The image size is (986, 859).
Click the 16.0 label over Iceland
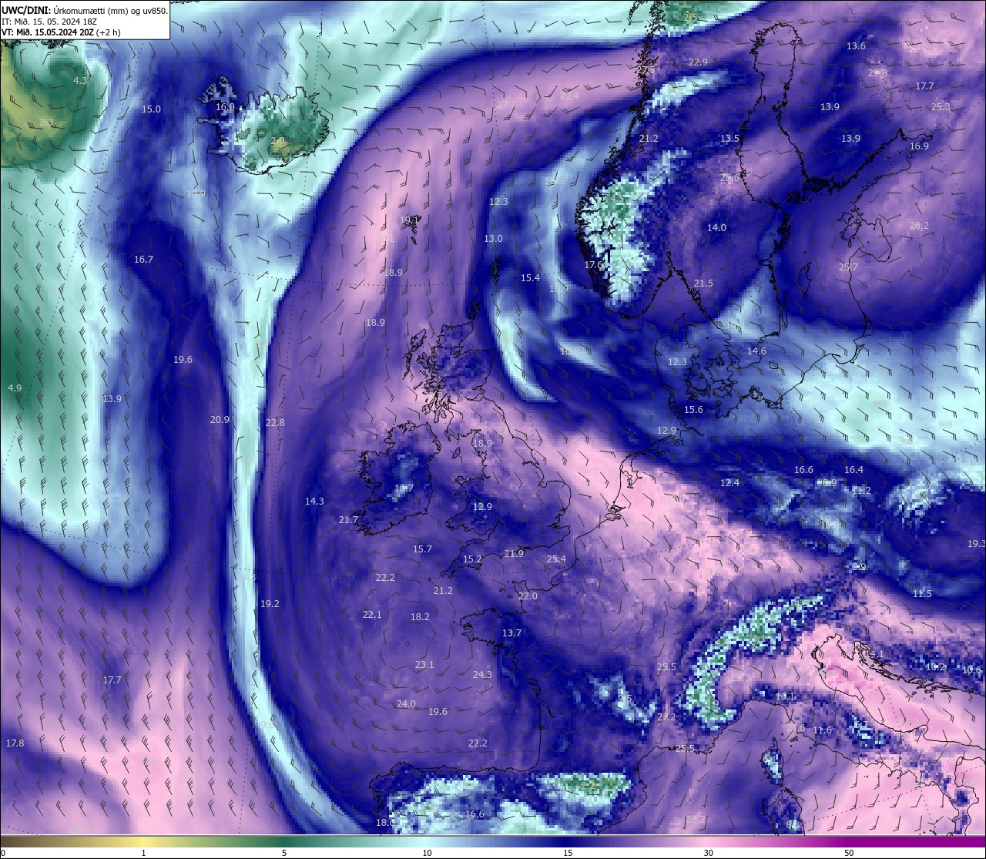tap(225, 107)
